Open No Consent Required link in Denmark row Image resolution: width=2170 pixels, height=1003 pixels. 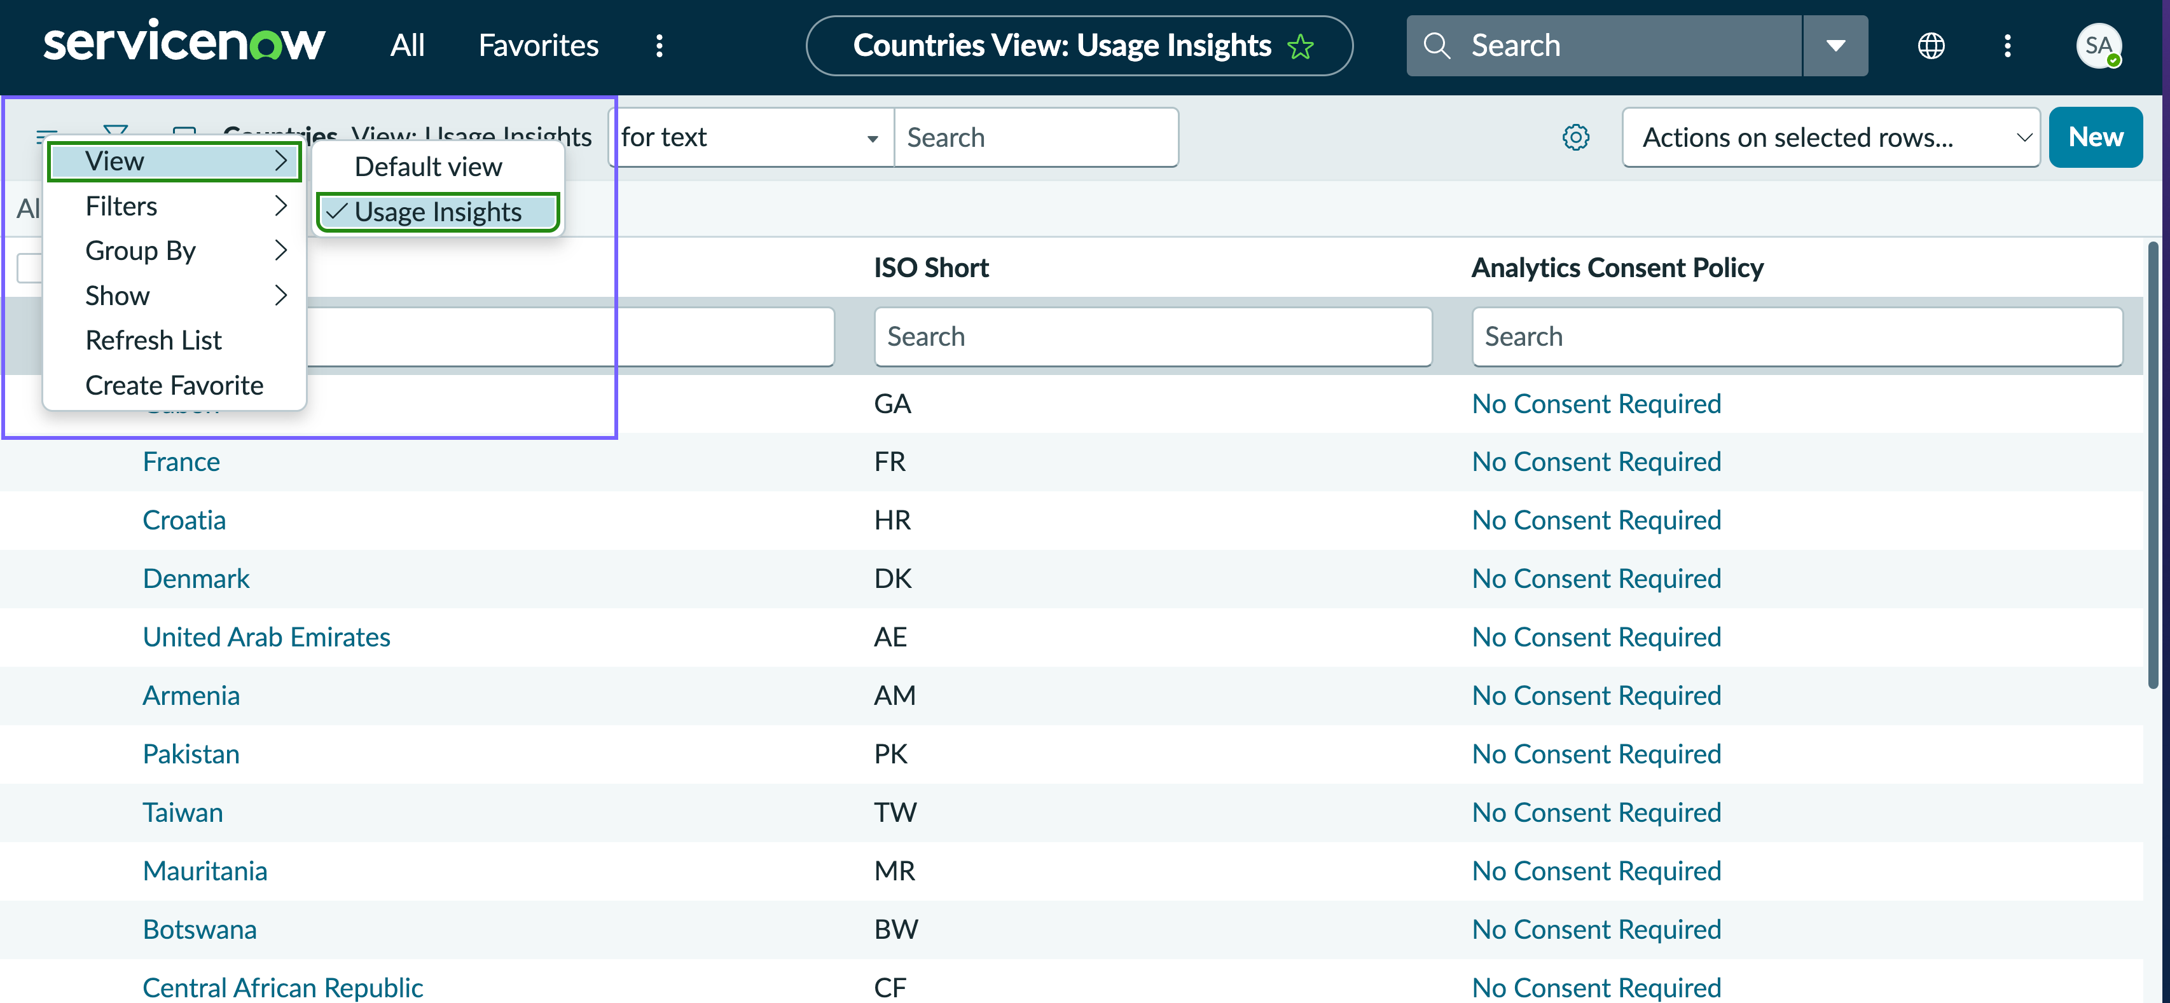1596,578
